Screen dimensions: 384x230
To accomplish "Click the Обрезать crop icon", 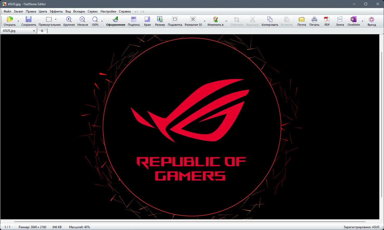I will pos(237,21).
